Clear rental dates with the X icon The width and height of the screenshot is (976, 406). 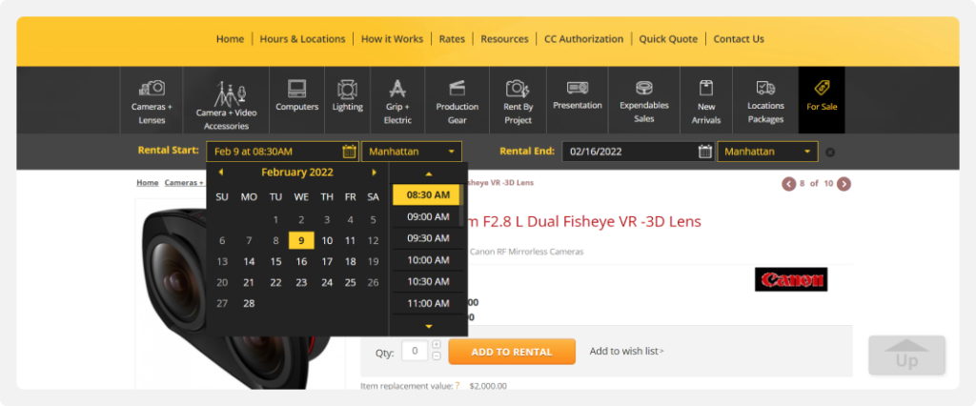click(830, 152)
